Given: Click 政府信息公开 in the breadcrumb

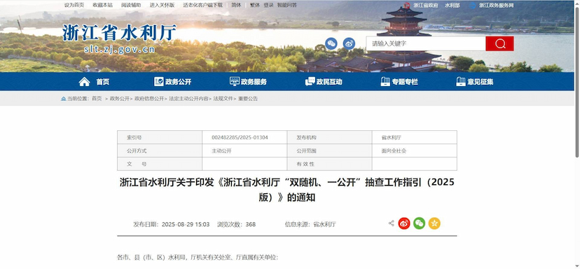Looking at the screenshot, I should 149,99.
